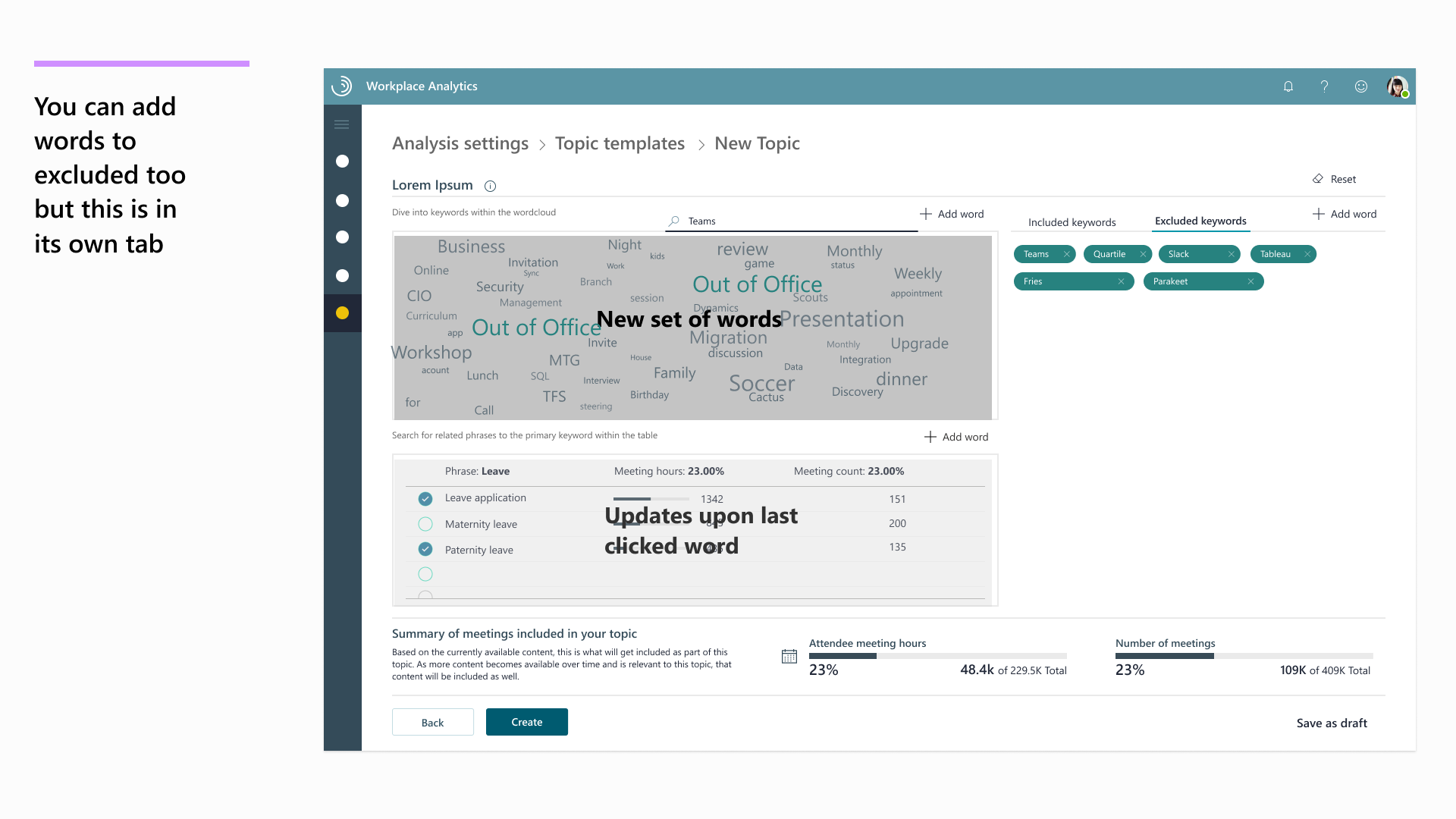Uncheck the Paternity leave phrase

[425, 549]
